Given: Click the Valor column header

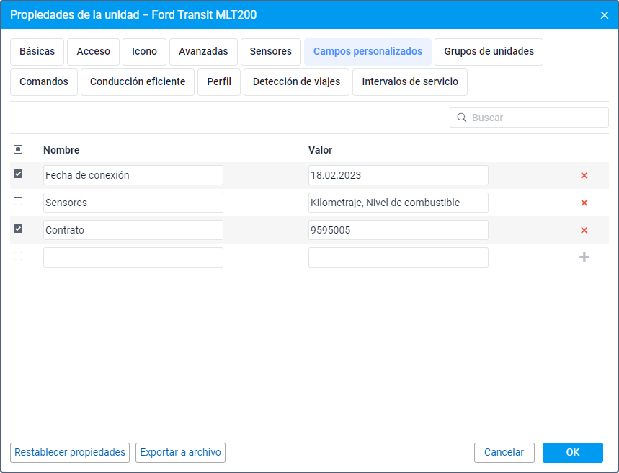Looking at the screenshot, I should (320, 150).
